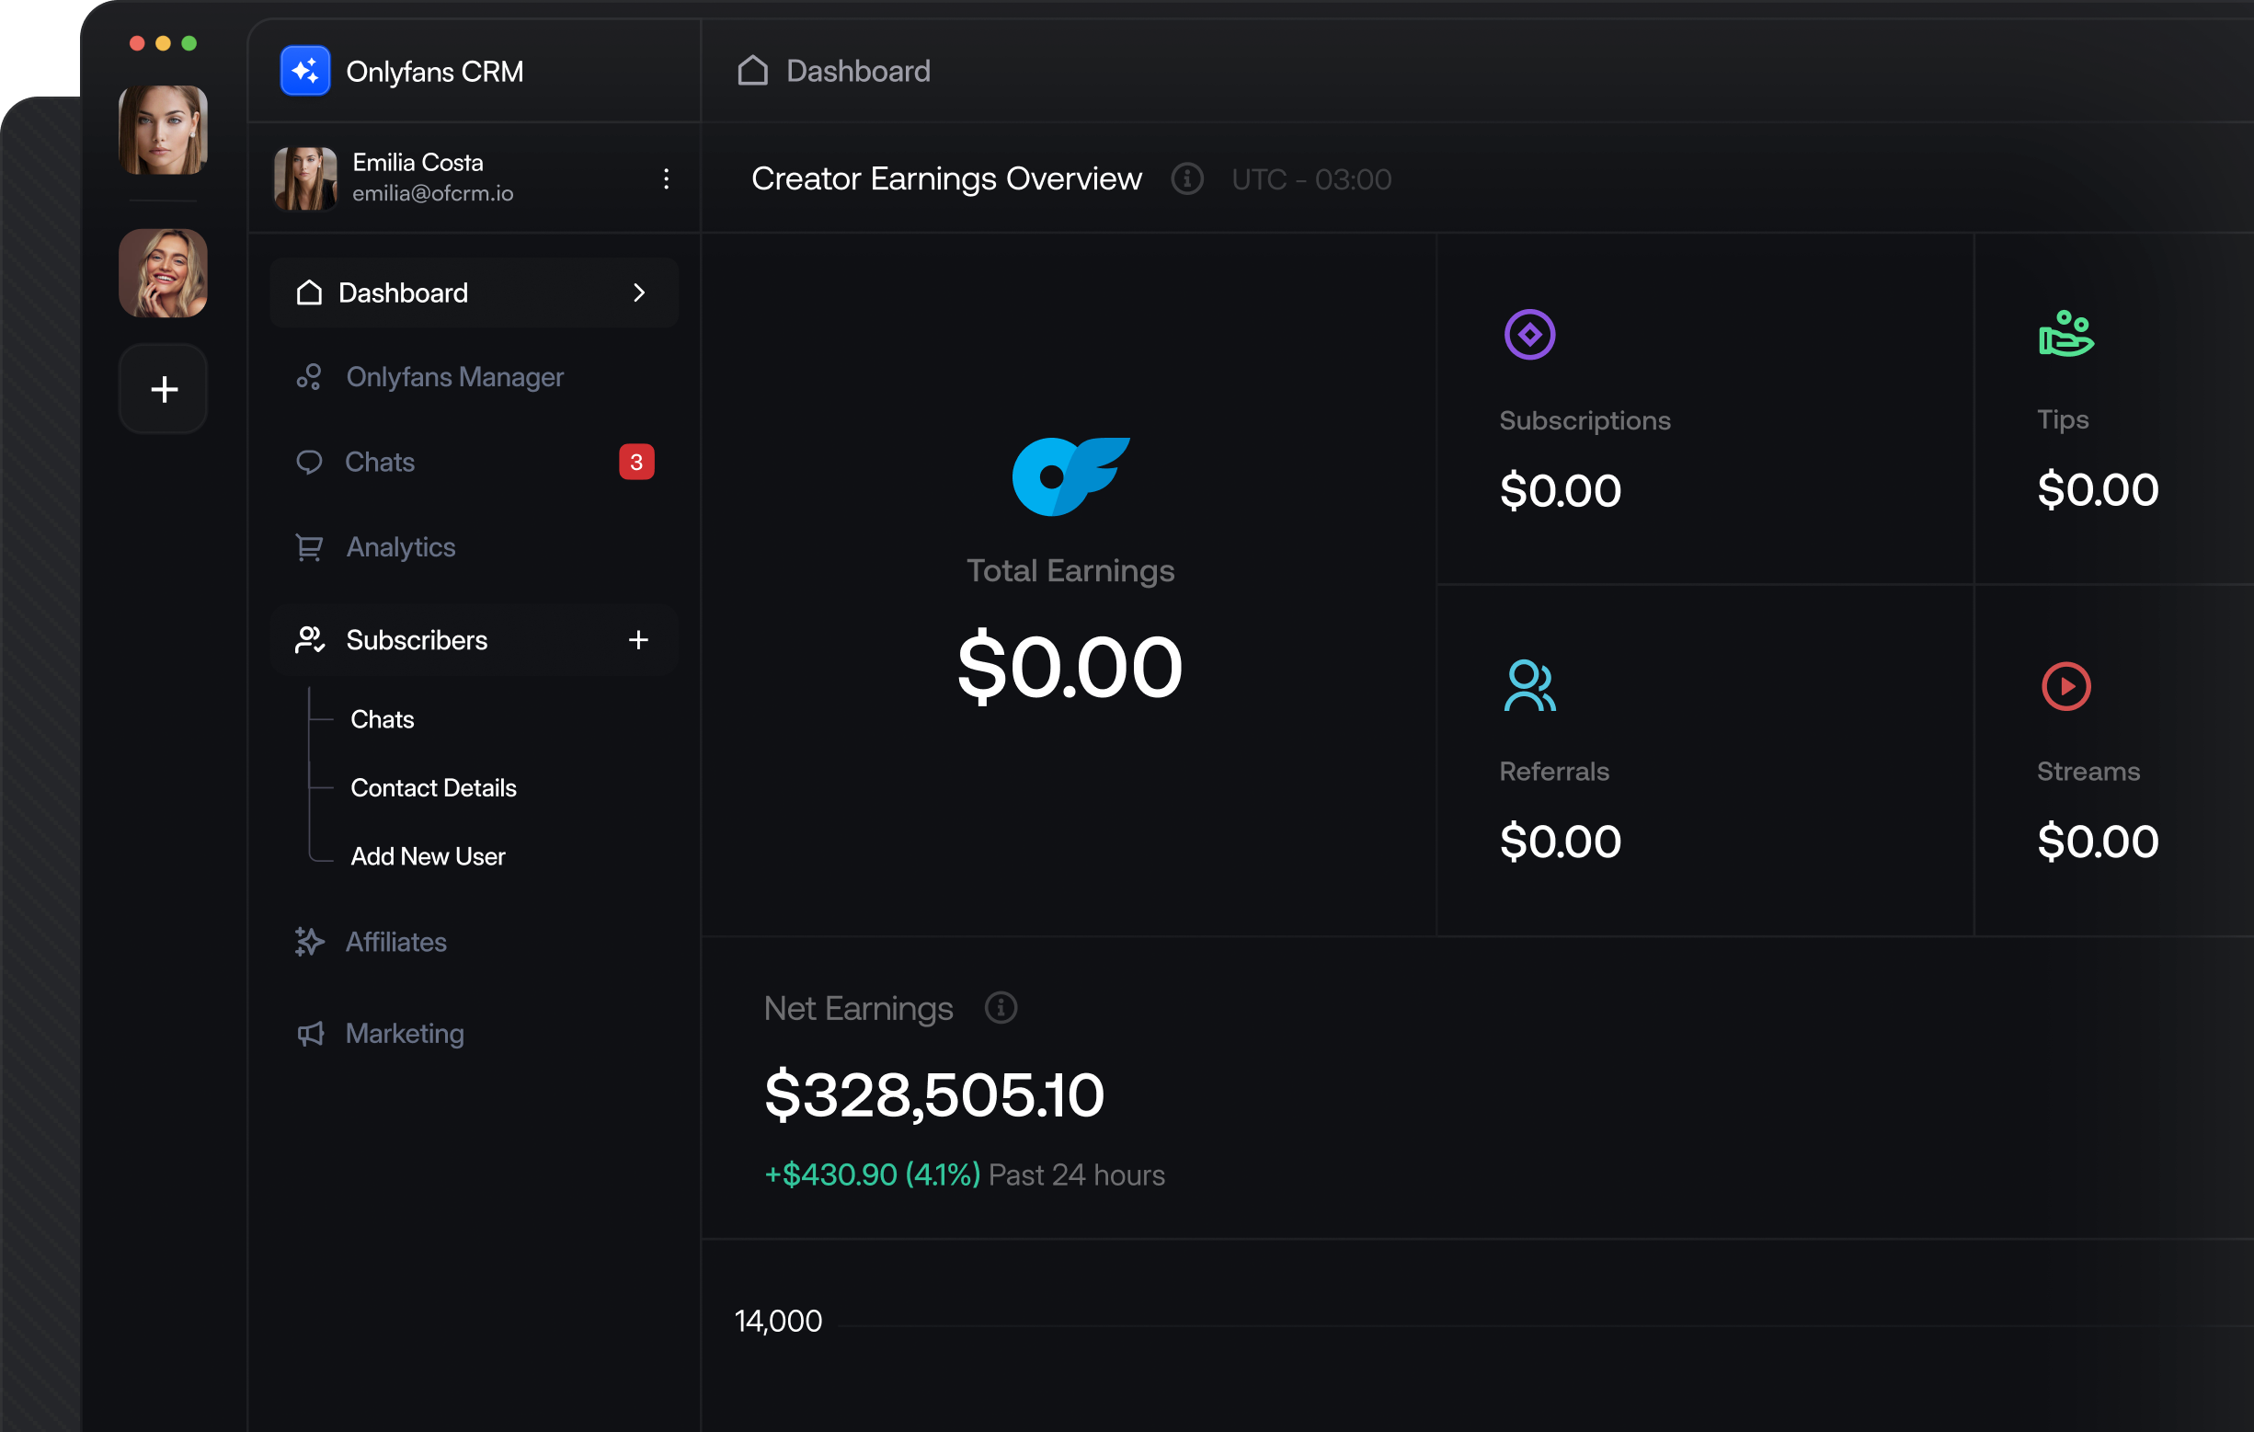Click Emilia Costa's profile photo
Screen dimensions: 2254x1432
pyautogui.click(x=305, y=178)
